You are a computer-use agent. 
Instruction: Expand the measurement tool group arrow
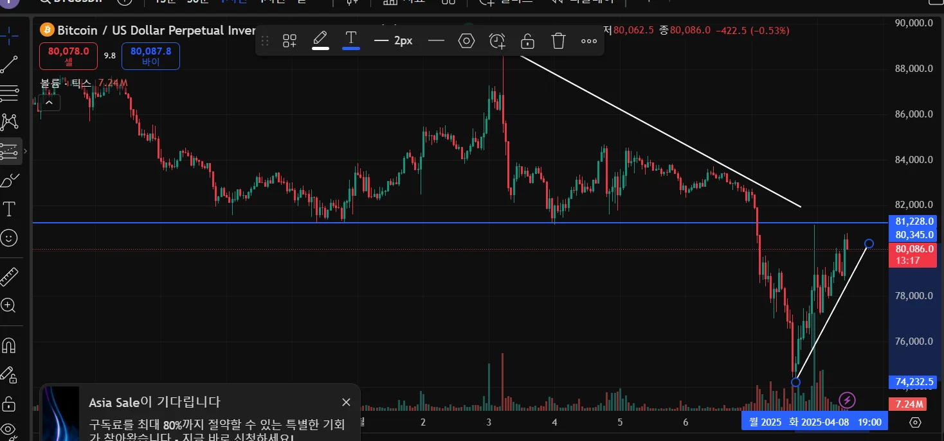(x=25, y=151)
